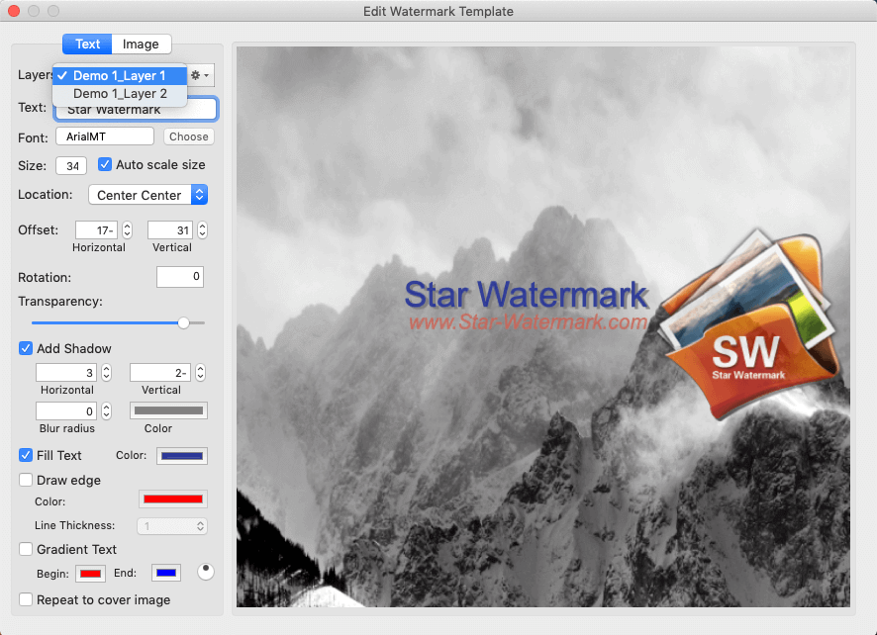Click the preview mountain image
877x635 pixels.
tap(543, 327)
